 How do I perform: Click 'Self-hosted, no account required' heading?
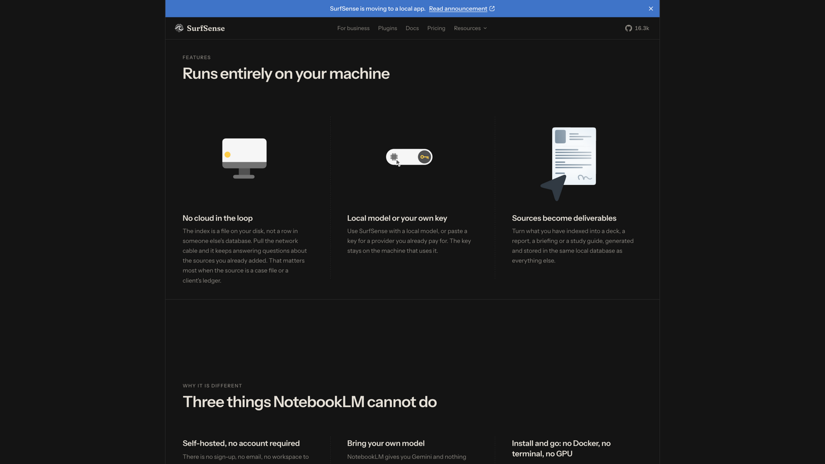click(241, 443)
